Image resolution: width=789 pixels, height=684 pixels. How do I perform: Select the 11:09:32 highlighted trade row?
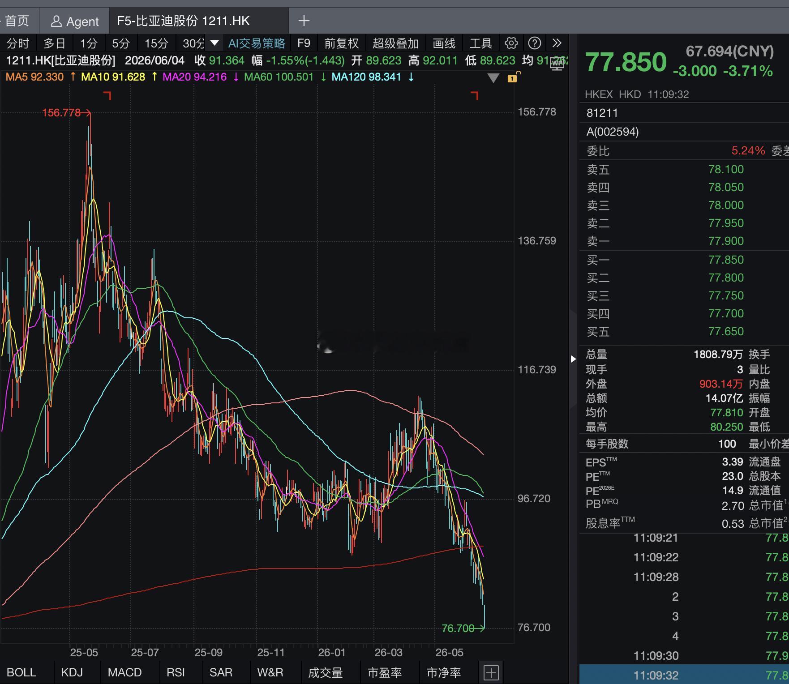684,675
